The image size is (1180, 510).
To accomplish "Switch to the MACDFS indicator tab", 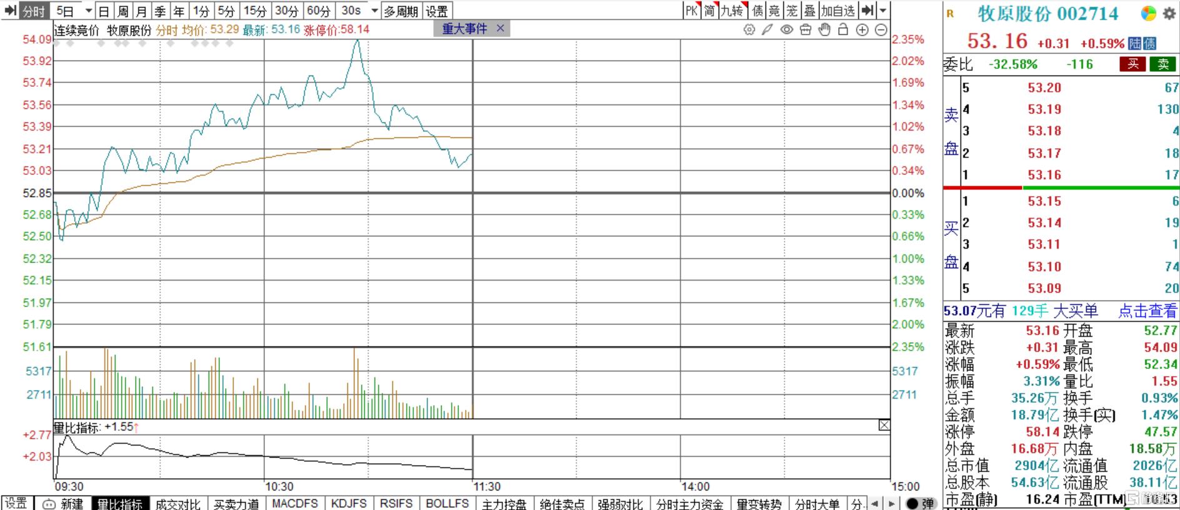I will pyautogui.click(x=294, y=503).
